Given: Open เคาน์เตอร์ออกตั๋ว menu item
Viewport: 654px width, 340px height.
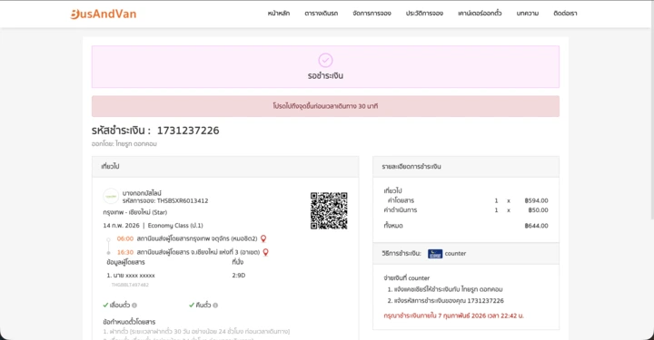Looking at the screenshot, I should tap(480, 14).
